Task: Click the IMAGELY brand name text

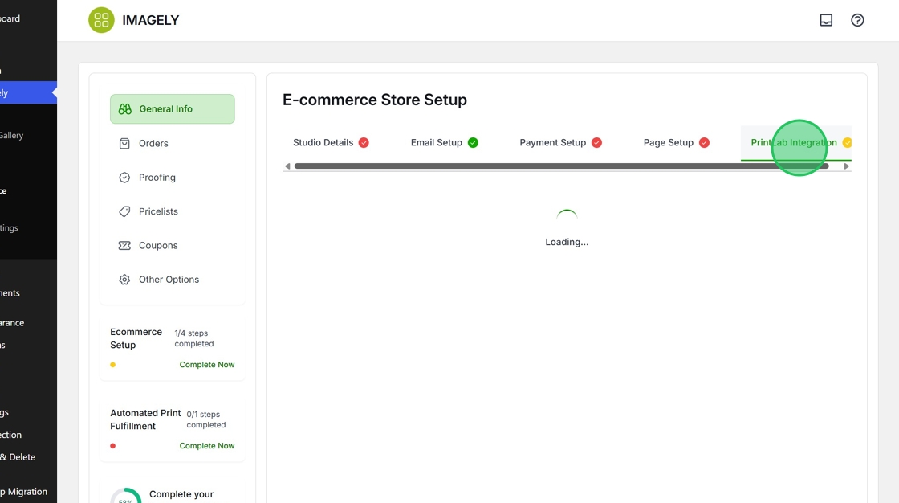Action: (151, 20)
